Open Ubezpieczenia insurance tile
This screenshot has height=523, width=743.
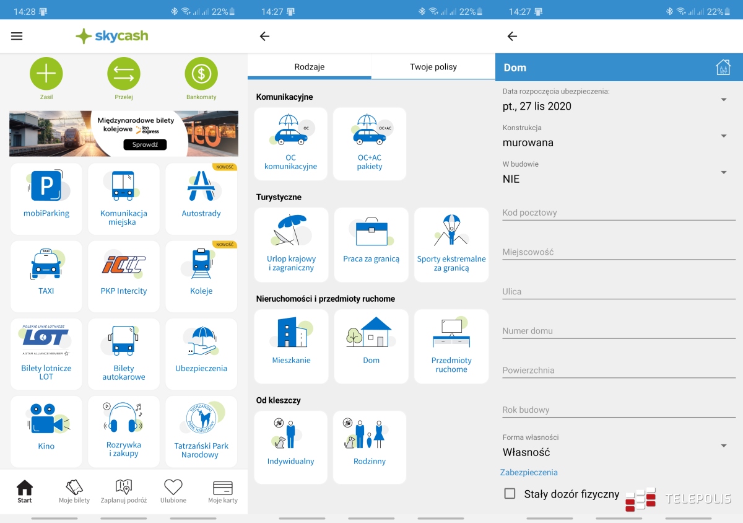tap(201, 354)
